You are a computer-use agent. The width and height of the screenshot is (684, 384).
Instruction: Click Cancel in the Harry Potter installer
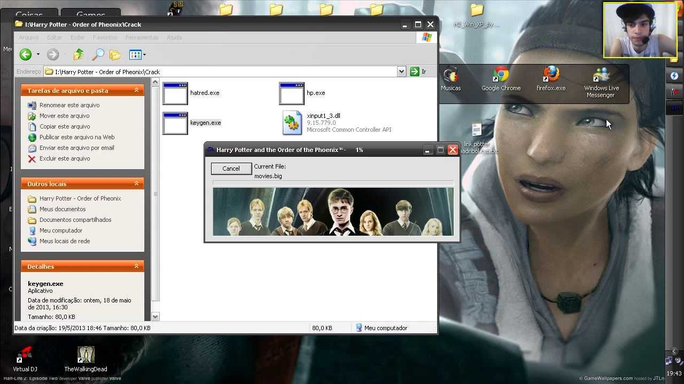tap(231, 169)
